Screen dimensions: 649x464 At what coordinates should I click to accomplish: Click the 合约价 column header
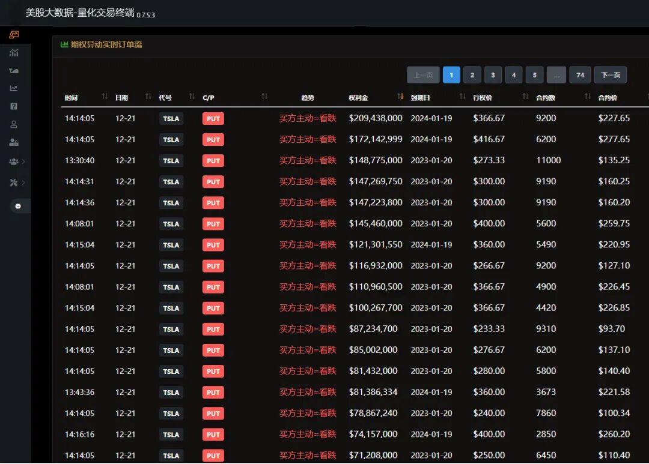tap(608, 98)
